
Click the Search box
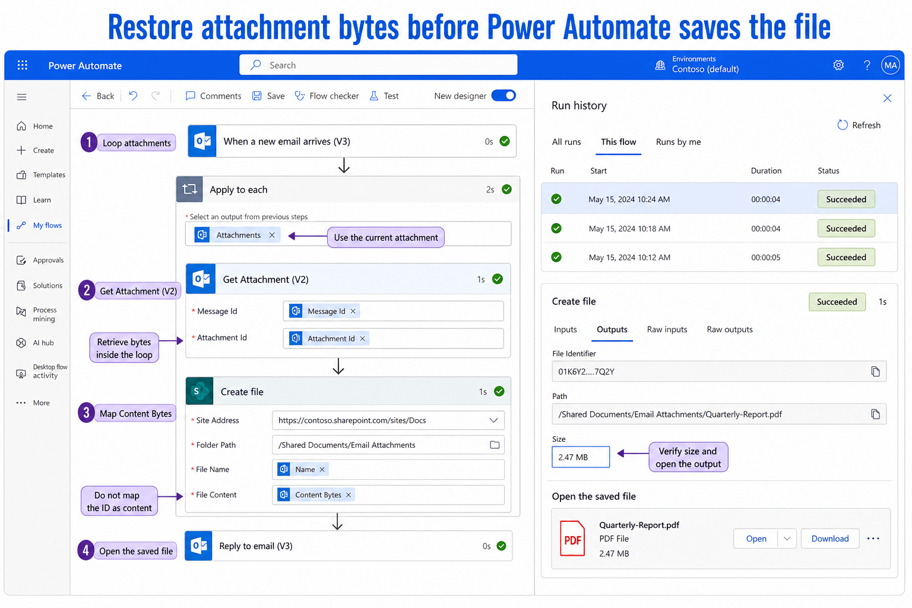click(x=378, y=65)
